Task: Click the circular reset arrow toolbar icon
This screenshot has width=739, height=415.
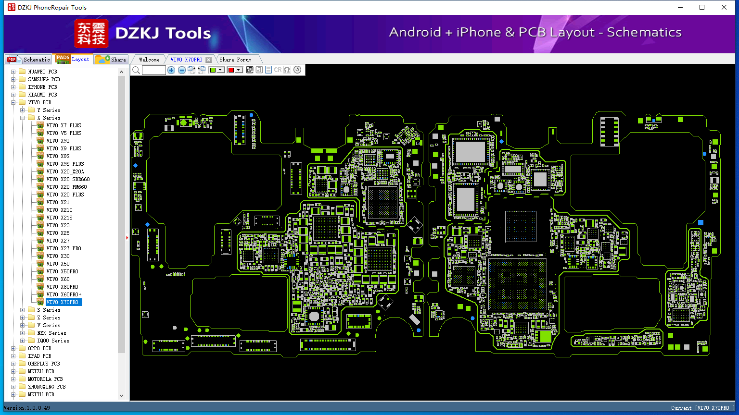Action: 297,70
